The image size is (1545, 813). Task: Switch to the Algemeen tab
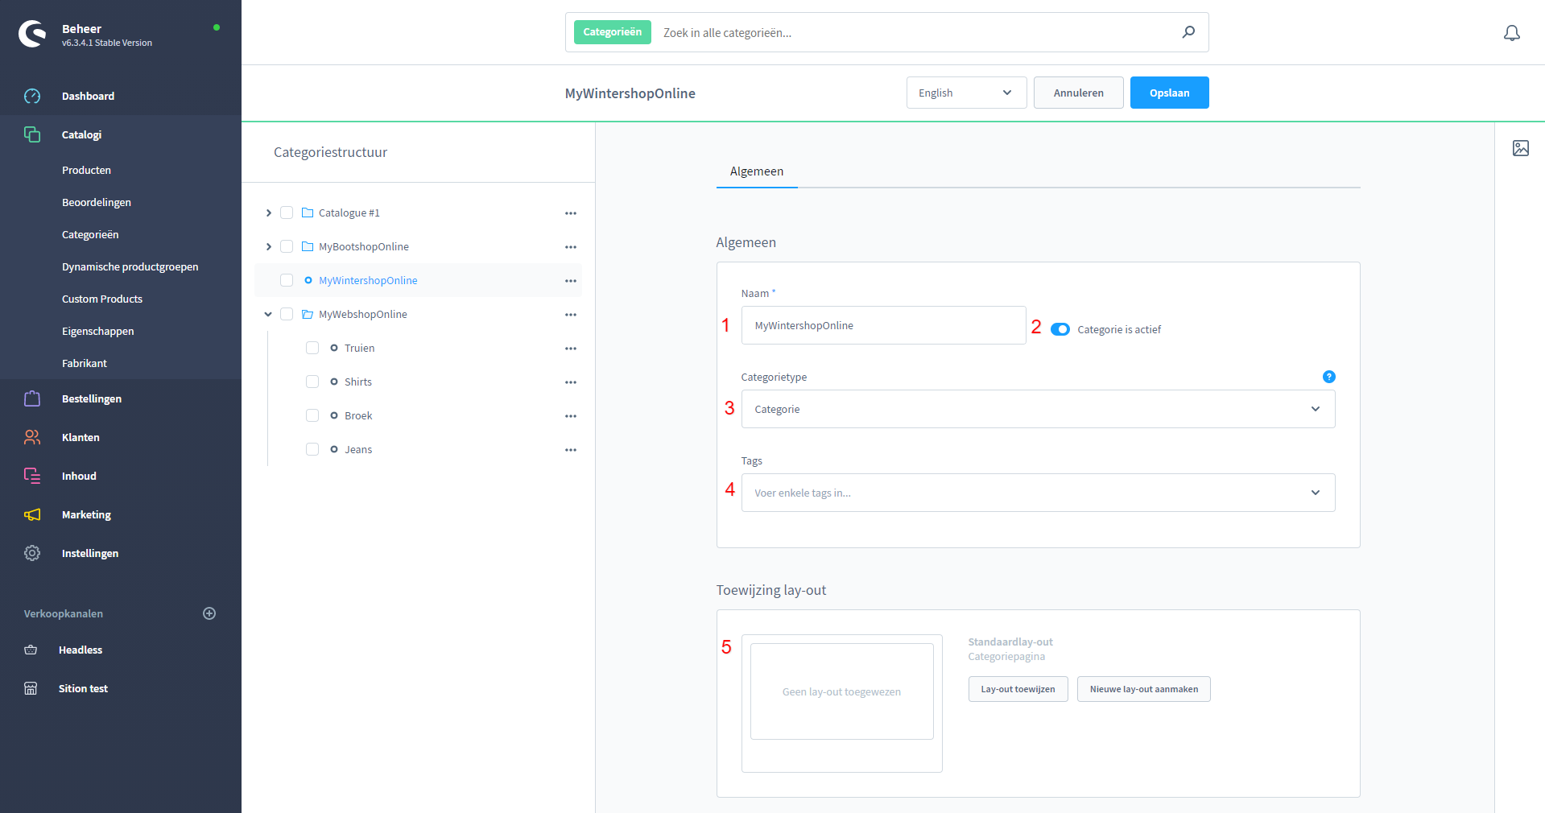[x=756, y=171]
